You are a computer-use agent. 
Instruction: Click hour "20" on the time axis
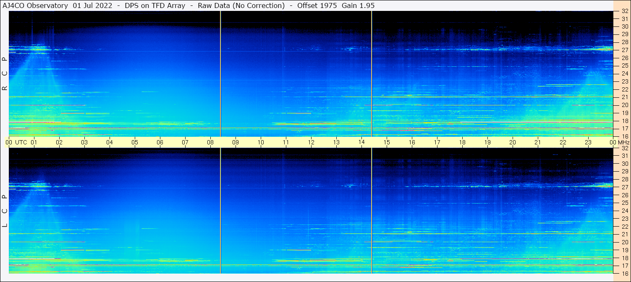513,142
